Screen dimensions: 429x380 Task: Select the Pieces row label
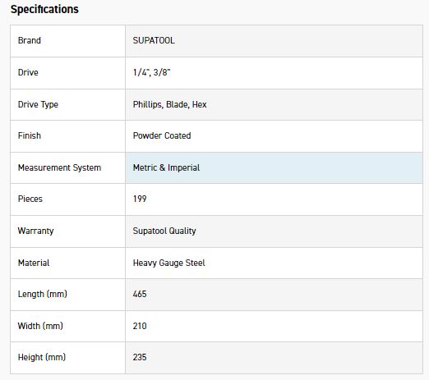[x=30, y=199]
